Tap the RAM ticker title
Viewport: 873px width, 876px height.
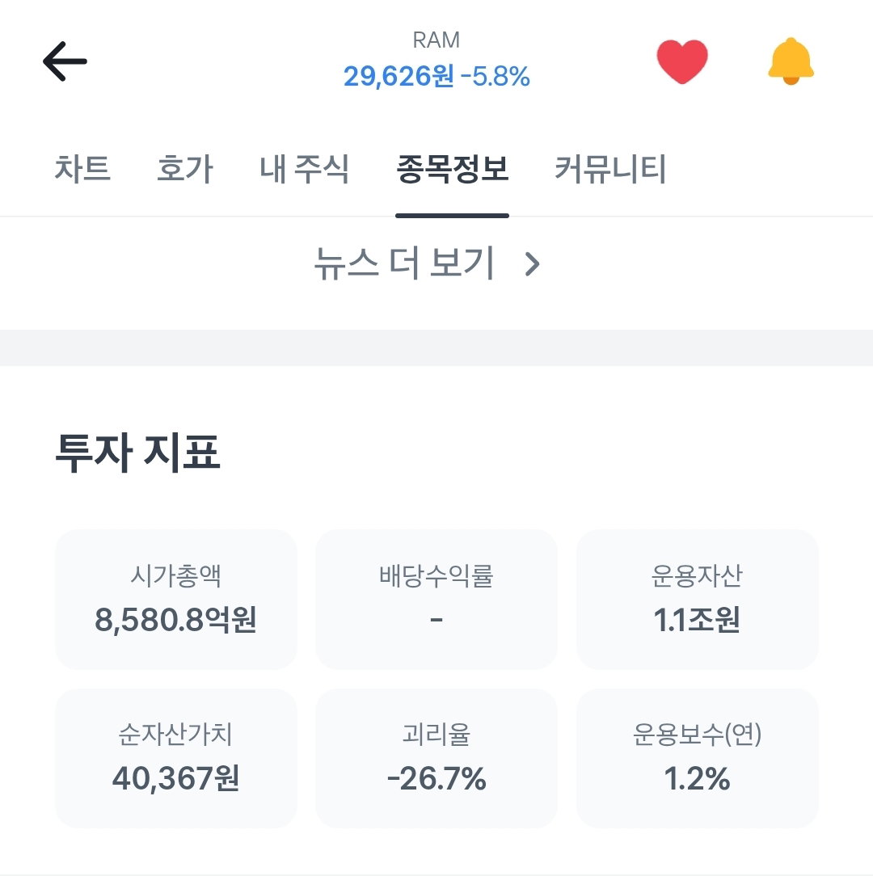click(436, 40)
